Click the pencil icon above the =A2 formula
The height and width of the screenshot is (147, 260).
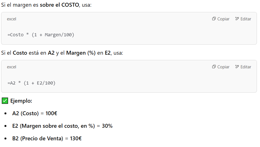click(237, 67)
